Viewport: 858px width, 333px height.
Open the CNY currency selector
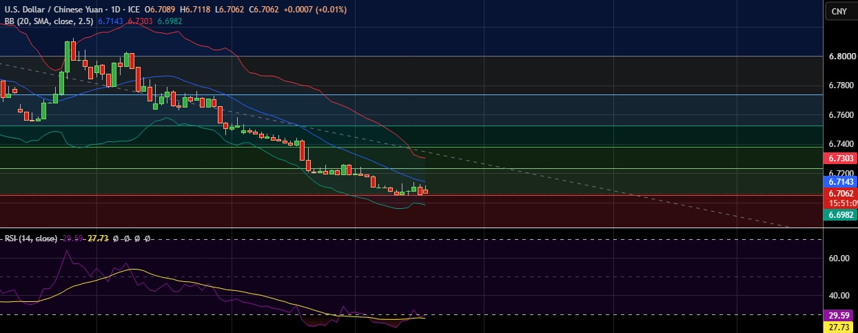coord(839,11)
